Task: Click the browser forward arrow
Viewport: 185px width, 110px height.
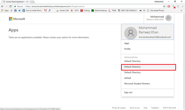Action: 6,6
